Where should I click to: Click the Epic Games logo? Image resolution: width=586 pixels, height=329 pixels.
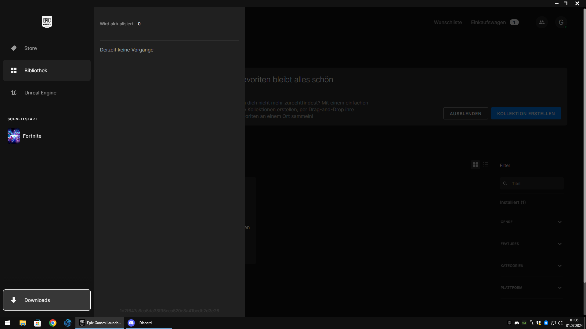[x=47, y=22]
